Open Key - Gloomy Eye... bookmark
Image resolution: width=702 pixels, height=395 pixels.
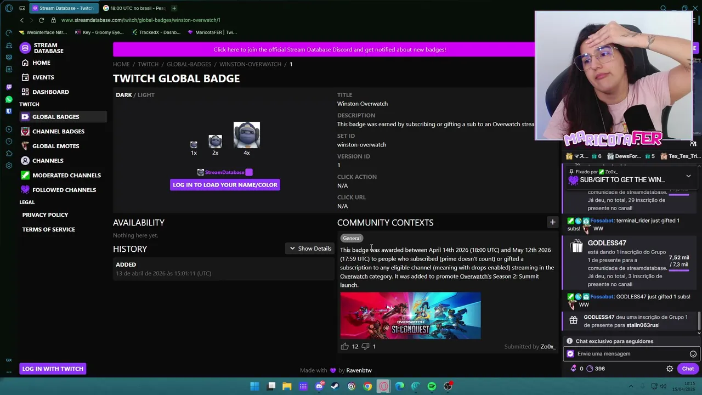click(x=99, y=32)
